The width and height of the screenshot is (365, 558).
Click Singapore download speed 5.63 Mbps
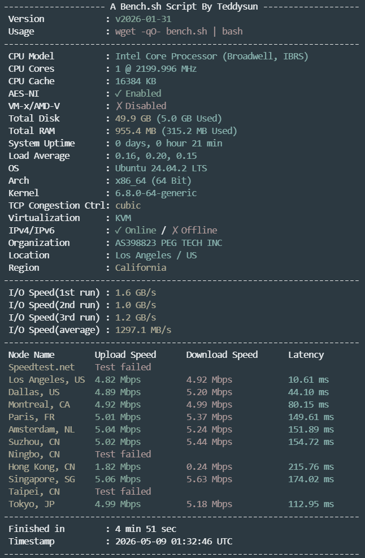209,479
